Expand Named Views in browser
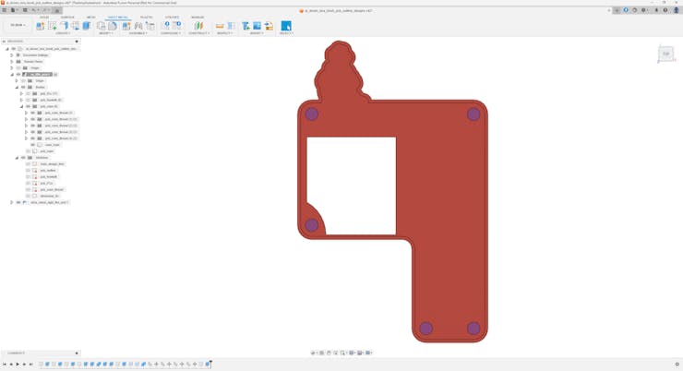 click(12, 62)
